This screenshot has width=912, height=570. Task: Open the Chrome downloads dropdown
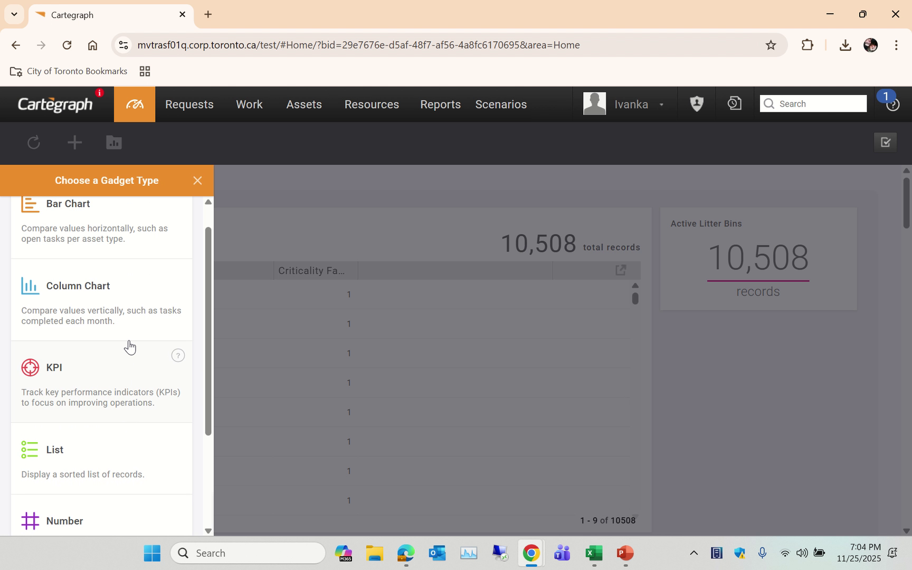(x=845, y=45)
